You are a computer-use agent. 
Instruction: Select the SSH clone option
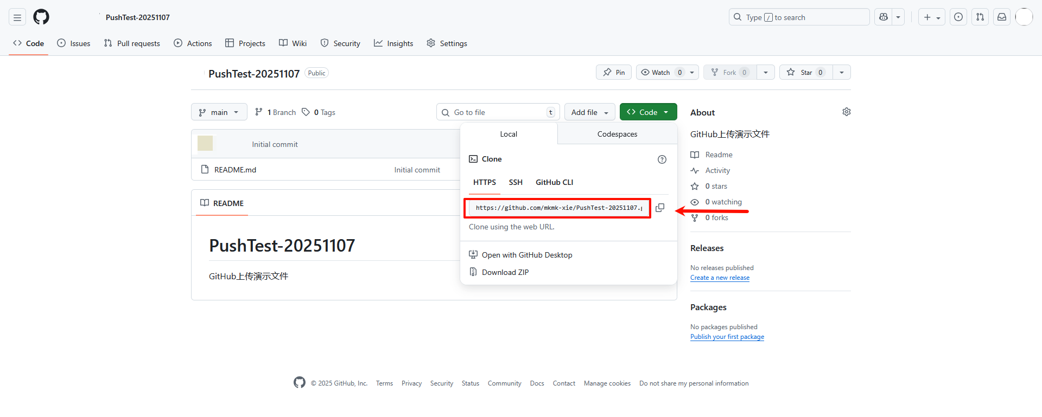tap(516, 183)
